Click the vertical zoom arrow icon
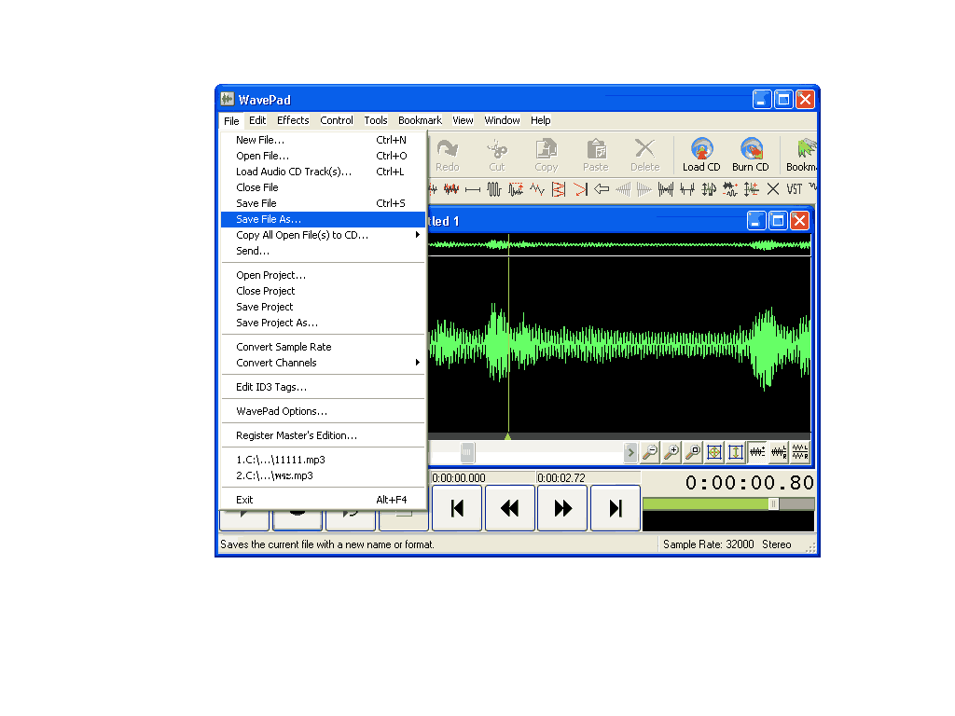955x716 pixels. (736, 452)
